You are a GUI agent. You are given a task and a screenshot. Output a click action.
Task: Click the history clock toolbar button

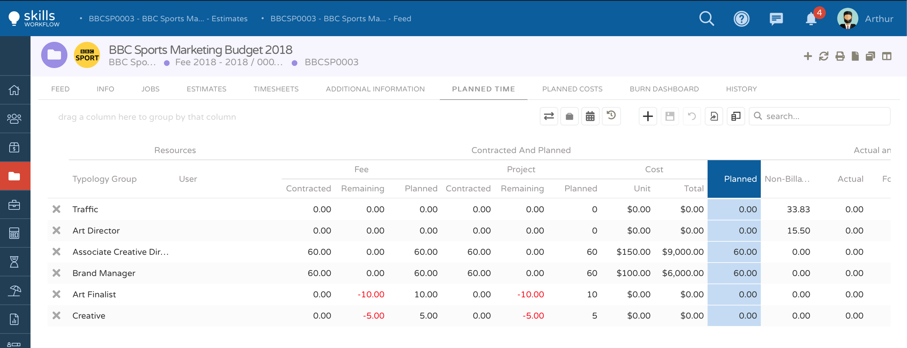coord(611,116)
